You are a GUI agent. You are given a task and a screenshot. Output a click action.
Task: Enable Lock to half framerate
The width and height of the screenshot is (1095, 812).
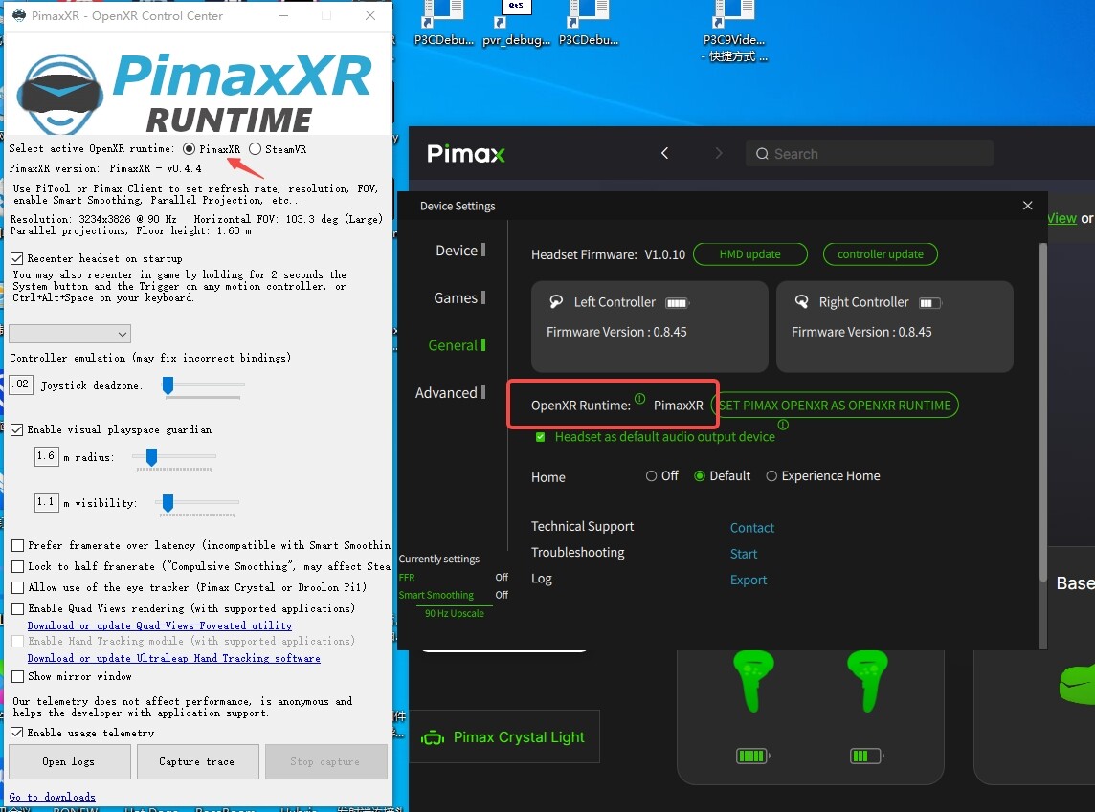(x=17, y=566)
